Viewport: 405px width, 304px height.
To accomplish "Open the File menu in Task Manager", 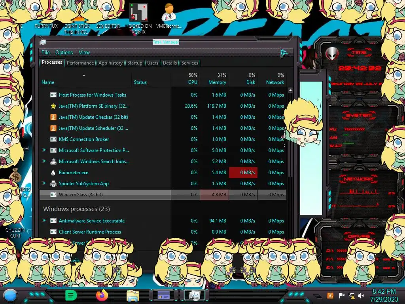I will 45,52.
